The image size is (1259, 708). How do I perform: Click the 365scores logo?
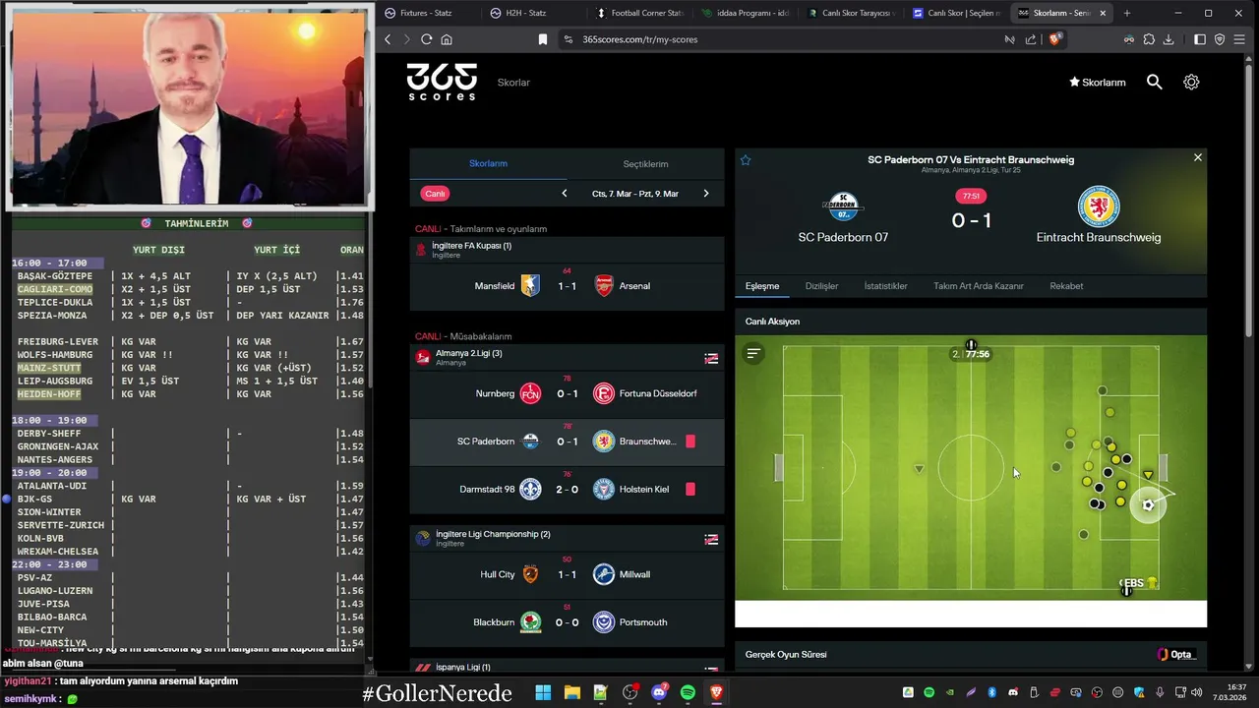pos(442,82)
